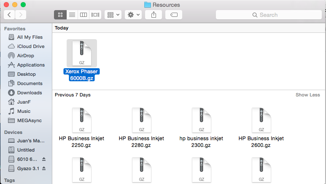Minimize the Resources window with the yellow button
This screenshot has height=184, width=326.
pyautogui.click(x=15, y=5)
